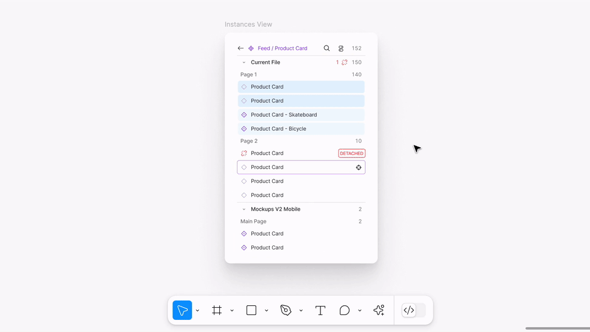590x332 pixels.
Task: Select the Rectangle shape tool
Action: [x=251, y=310]
